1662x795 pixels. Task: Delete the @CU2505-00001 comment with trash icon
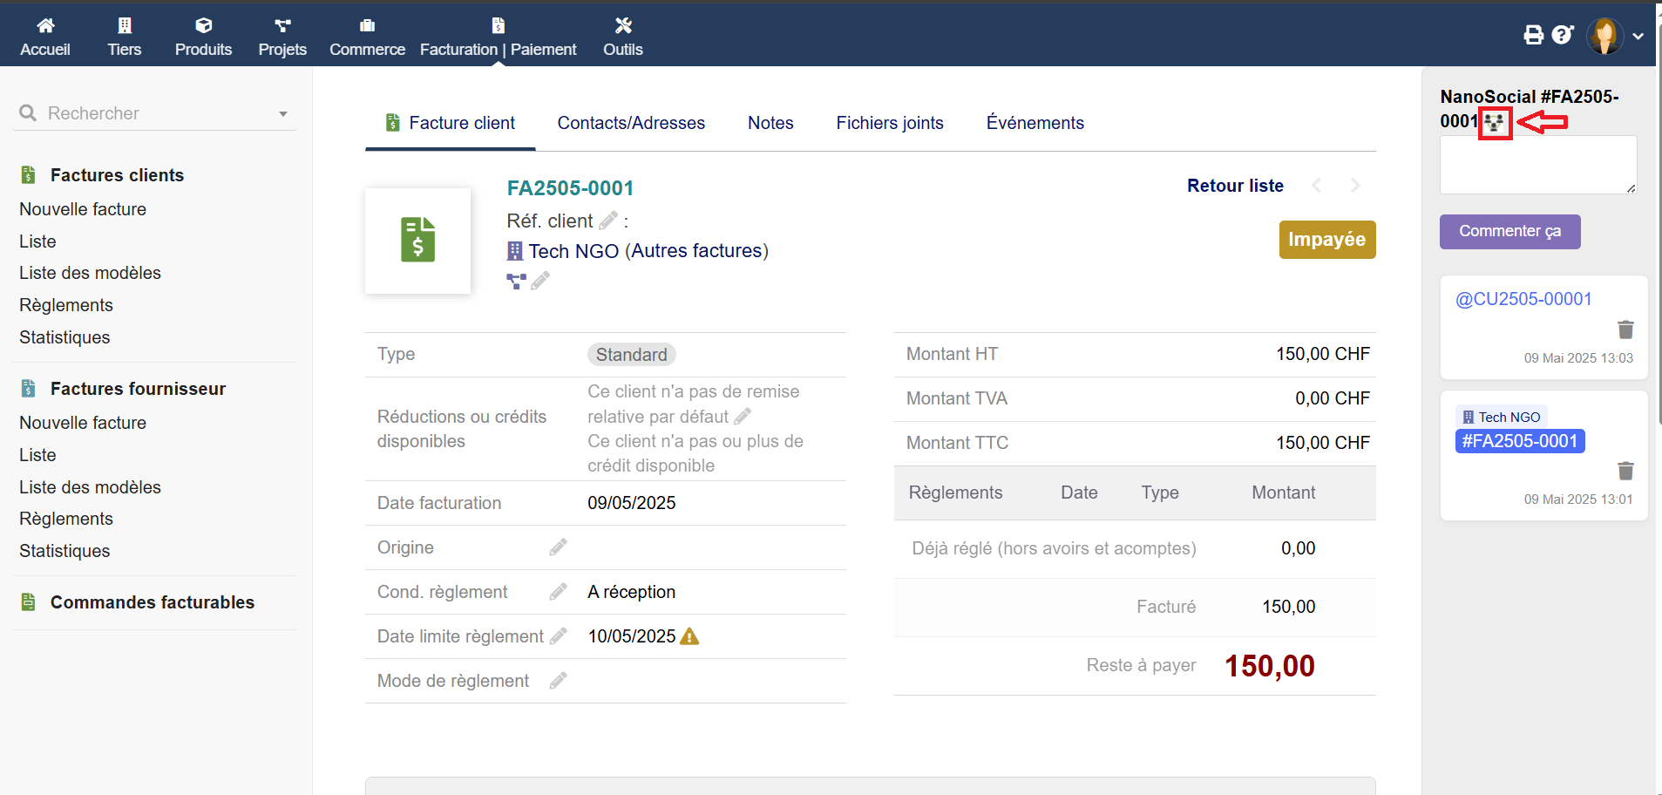(1625, 330)
